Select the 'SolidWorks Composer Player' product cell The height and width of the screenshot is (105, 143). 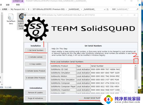[x=63, y=86]
